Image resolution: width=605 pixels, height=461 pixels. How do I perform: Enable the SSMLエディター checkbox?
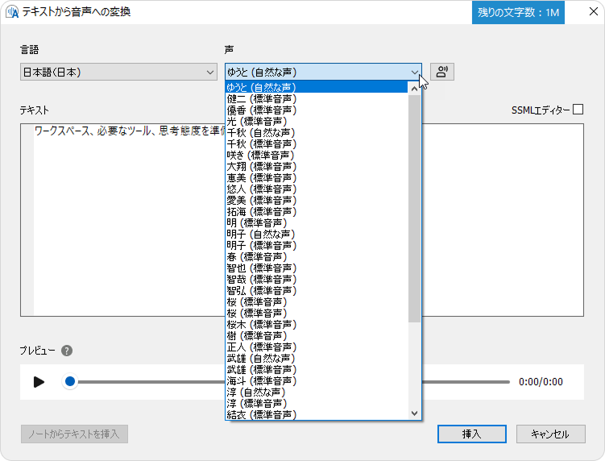[x=578, y=110]
